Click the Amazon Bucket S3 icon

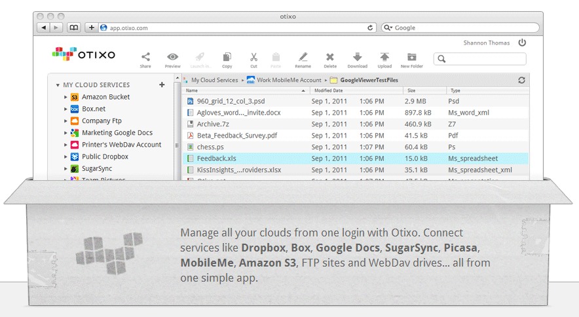coord(75,97)
